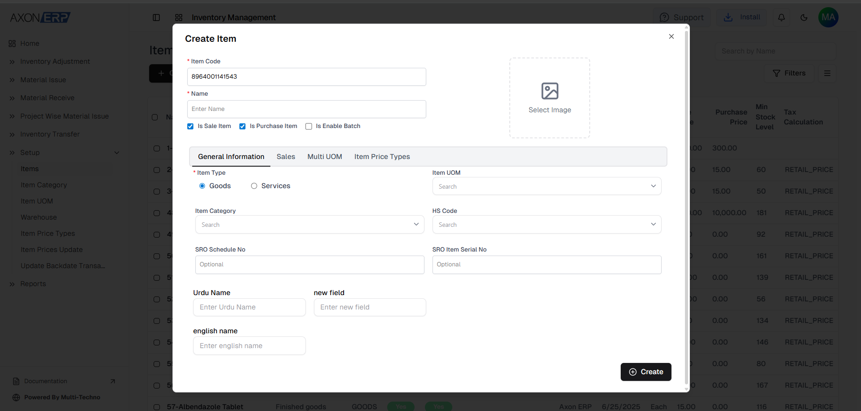The image size is (861, 411).
Task: Click the 57-Albendazole Tablet item name
Action: pos(205,407)
